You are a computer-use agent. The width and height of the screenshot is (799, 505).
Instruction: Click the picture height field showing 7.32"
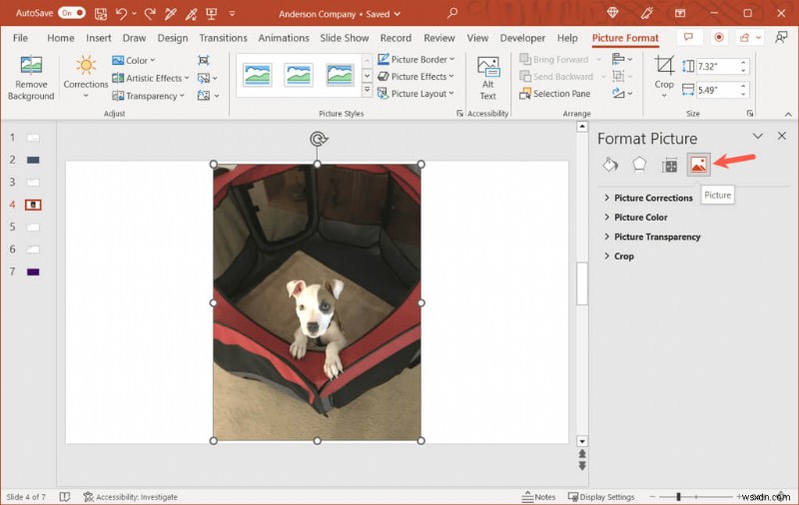717,66
